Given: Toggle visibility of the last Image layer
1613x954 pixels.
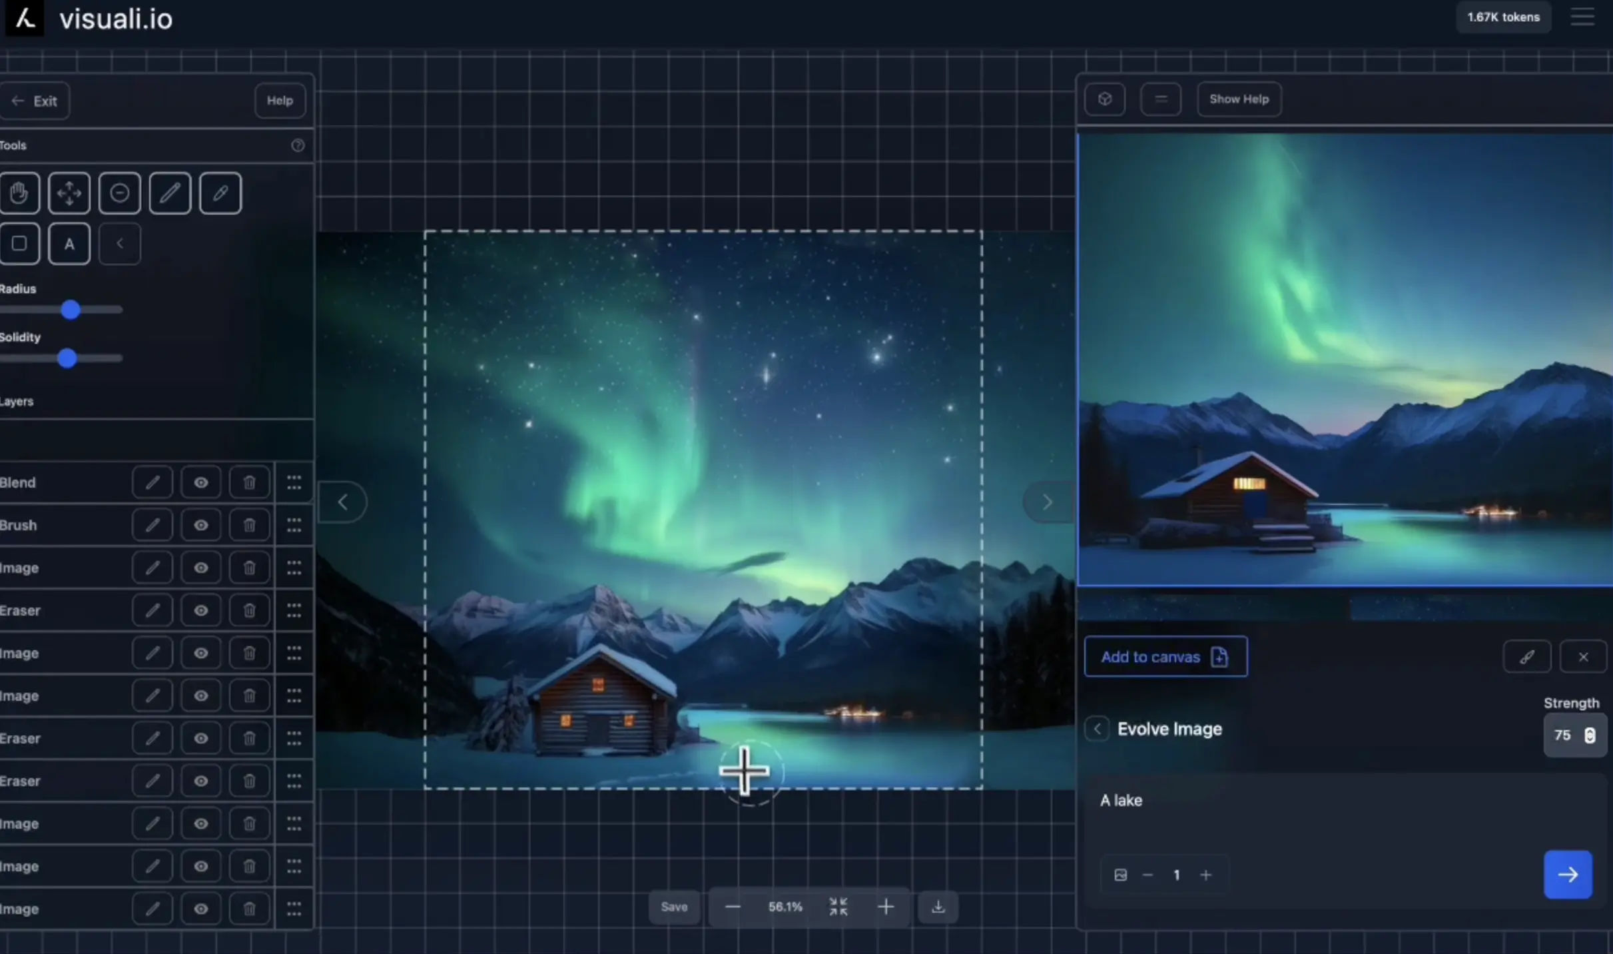Looking at the screenshot, I should 200,909.
